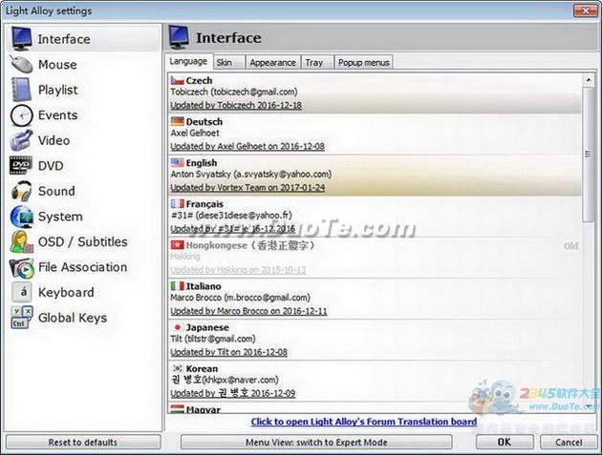The width and height of the screenshot is (602, 455).
Task: Click 'Updated by Axel Gelhoet on 2016-12-08'
Action: (x=247, y=146)
